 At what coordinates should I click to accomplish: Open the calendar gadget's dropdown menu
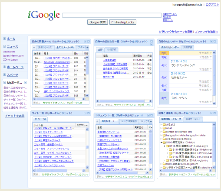click(x=211, y=42)
